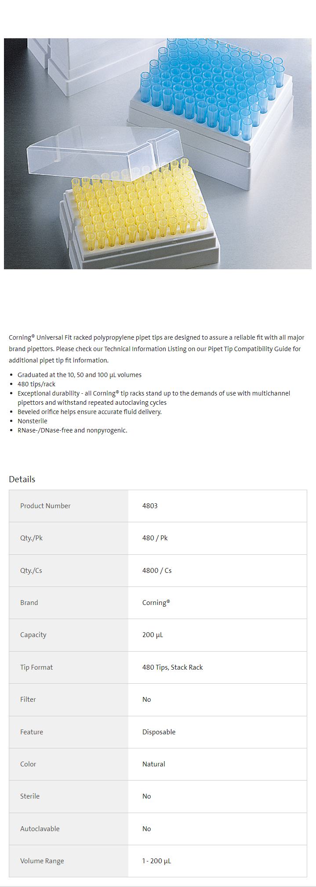
Task: Click the "Filter" row label
Action: [28, 700]
